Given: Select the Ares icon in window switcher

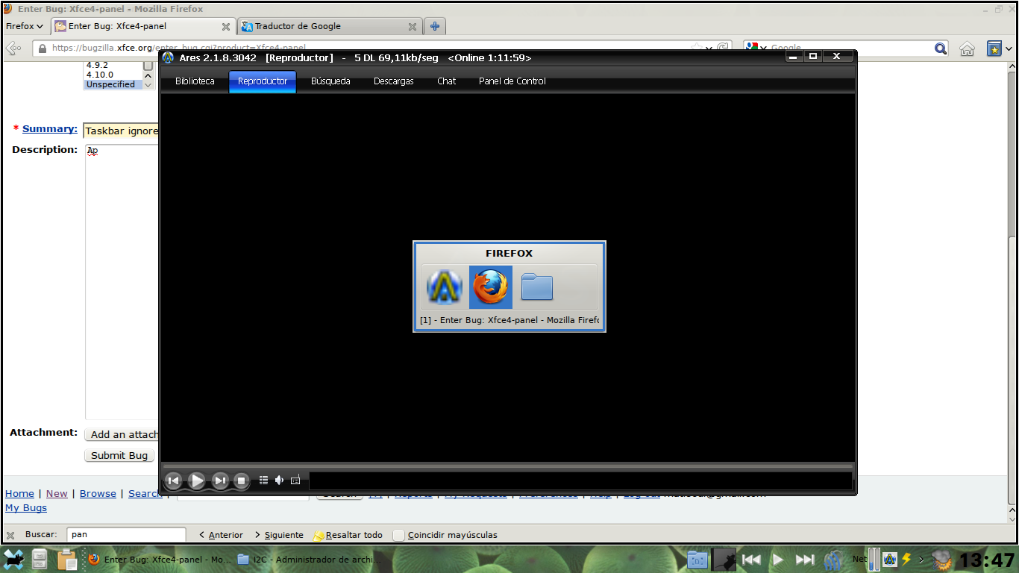Looking at the screenshot, I should (x=445, y=287).
